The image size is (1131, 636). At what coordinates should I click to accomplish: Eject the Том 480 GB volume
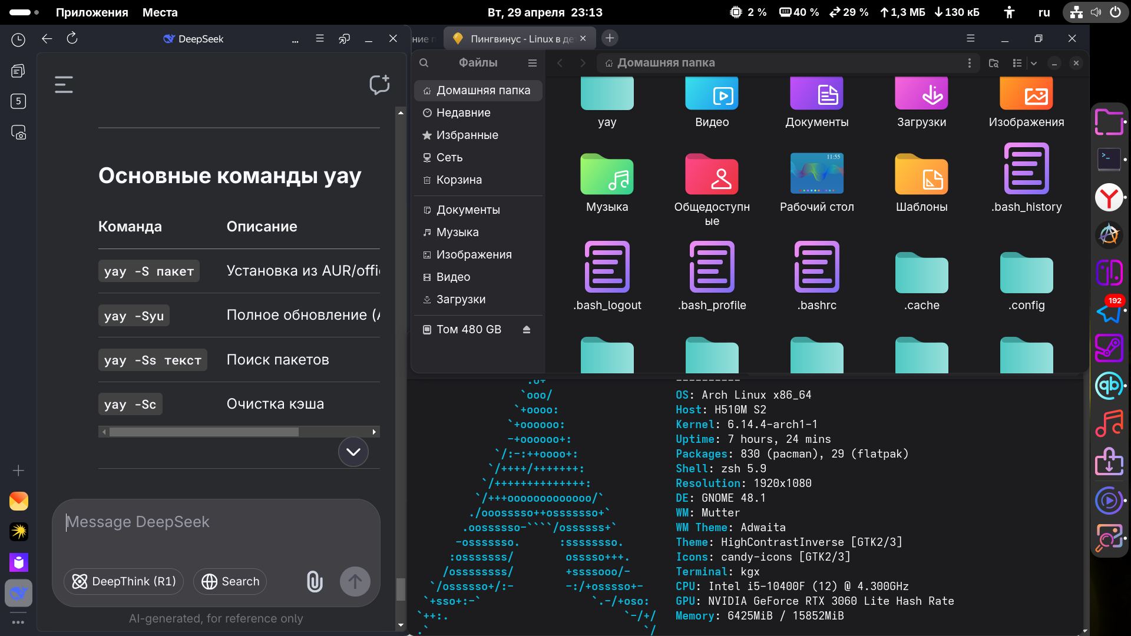[527, 330]
